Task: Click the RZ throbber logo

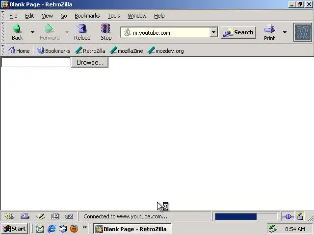Action: pyautogui.click(x=302, y=32)
